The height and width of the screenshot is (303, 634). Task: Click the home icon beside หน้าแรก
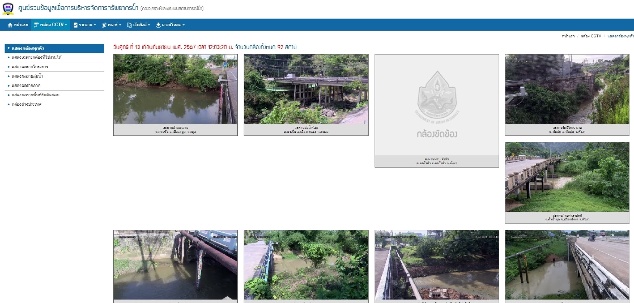(x=10, y=25)
